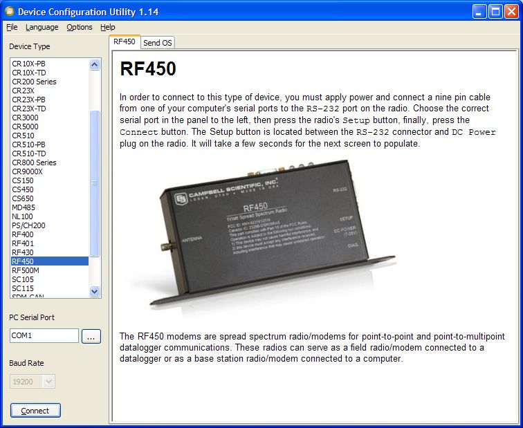Click the Device Configuration Utility title bar icon
Image resolution: width=523 pixels, height=428 pixels.
pyautogui.click(x=10, y=11)
